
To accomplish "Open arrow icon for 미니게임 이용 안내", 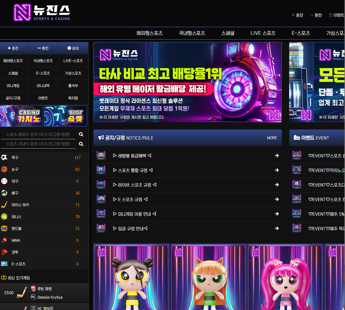I will coord(277,214).
